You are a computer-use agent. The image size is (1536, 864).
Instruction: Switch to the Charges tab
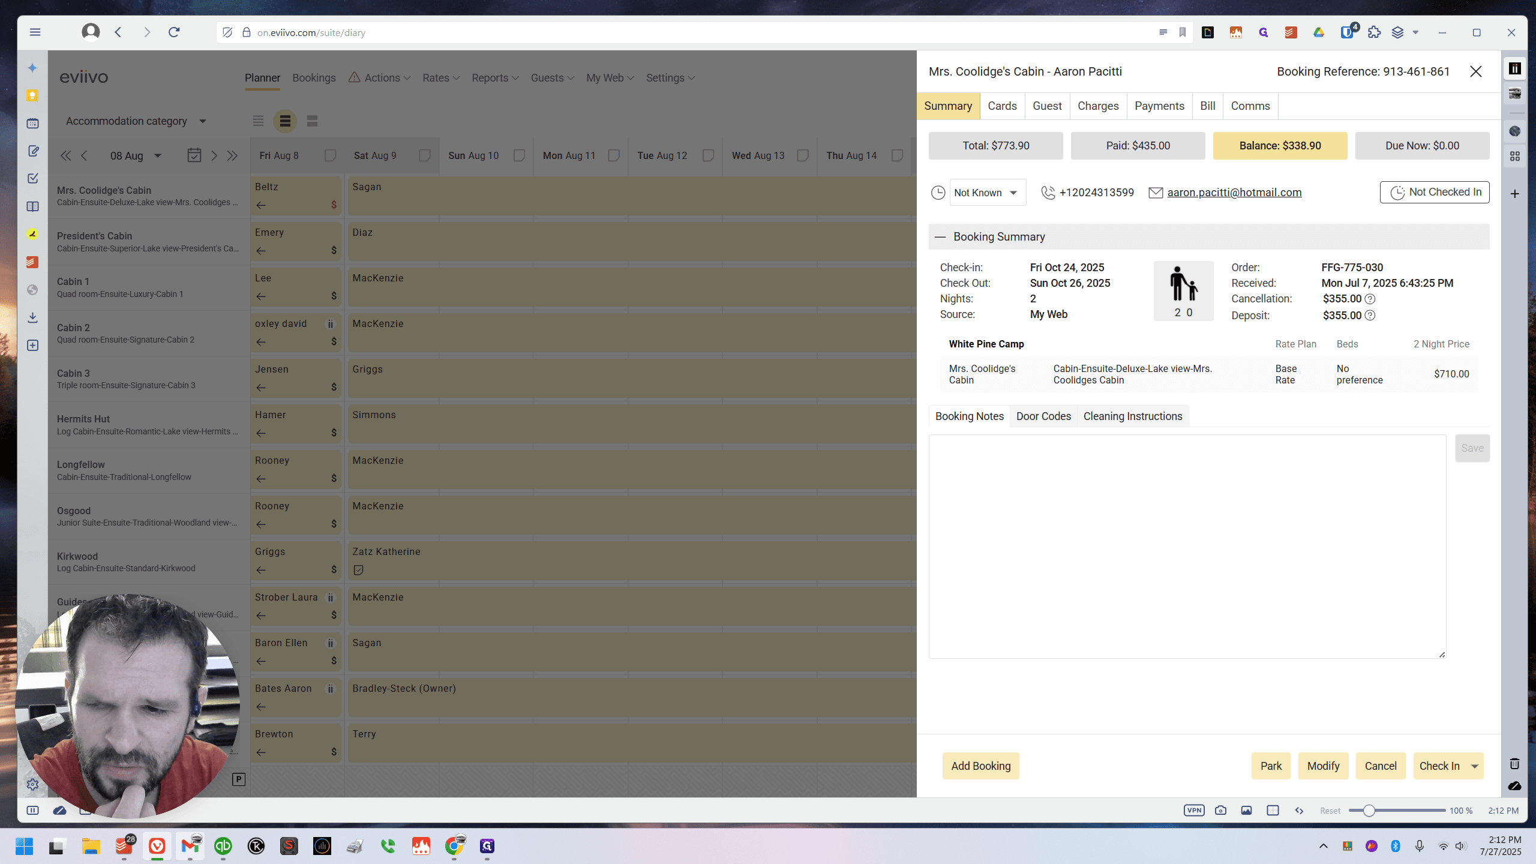[x=1098, y=106]
